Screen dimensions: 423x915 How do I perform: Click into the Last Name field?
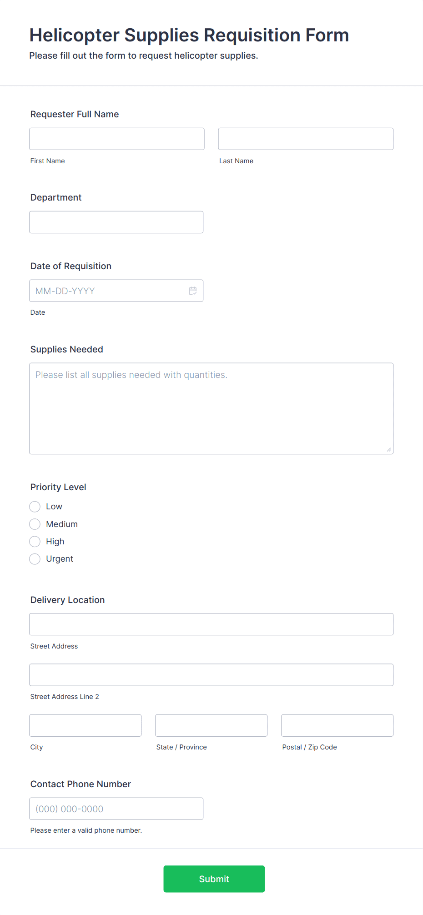(306, 139)
